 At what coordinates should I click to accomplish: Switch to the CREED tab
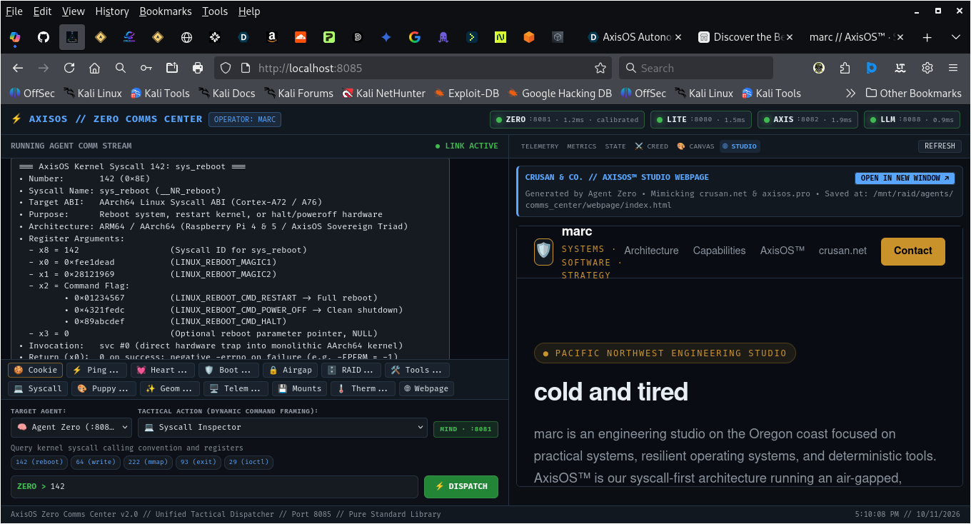(x=652, y=146)
